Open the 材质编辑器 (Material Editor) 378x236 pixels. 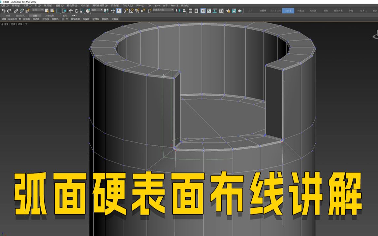tap(221, 11)
